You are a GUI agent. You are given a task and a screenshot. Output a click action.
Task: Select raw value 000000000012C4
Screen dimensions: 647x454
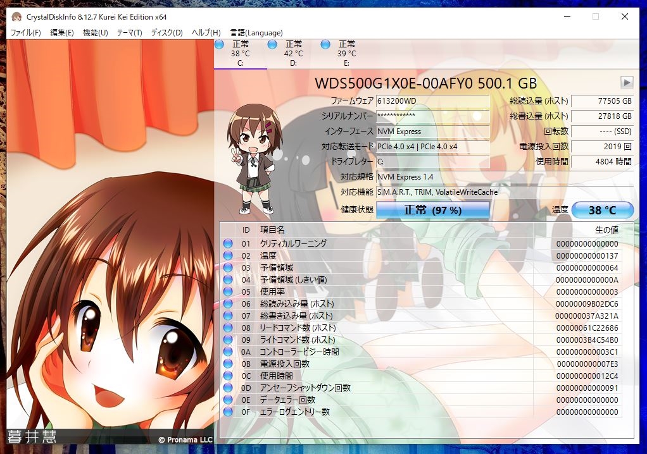coord(587,376)
